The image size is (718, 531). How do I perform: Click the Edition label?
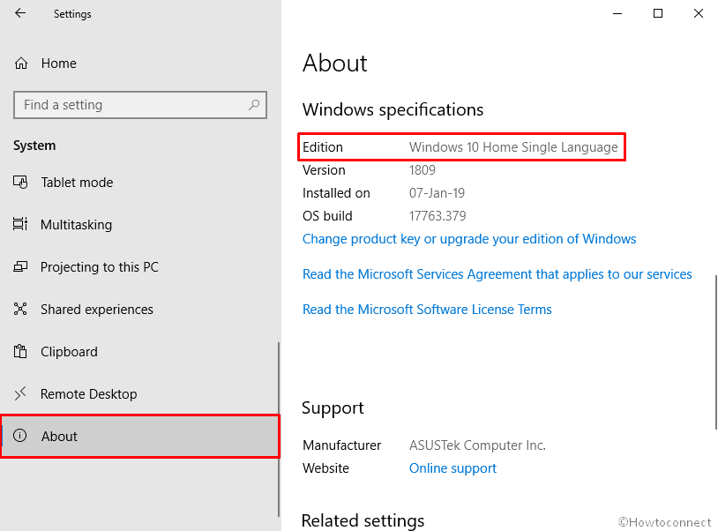point(322,147)
